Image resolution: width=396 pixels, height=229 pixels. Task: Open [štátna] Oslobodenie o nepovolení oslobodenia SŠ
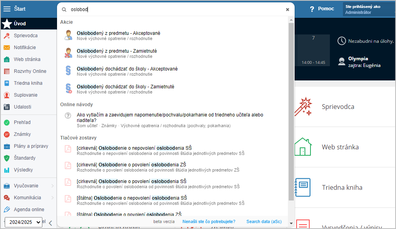click(173, 200)
